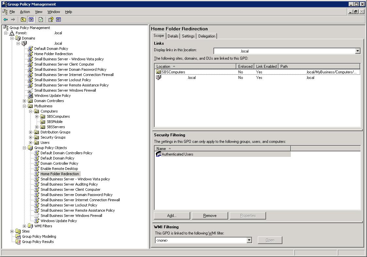367x257 pixels.
Task: Click the Remove button
Action: [x=210, y=216]
